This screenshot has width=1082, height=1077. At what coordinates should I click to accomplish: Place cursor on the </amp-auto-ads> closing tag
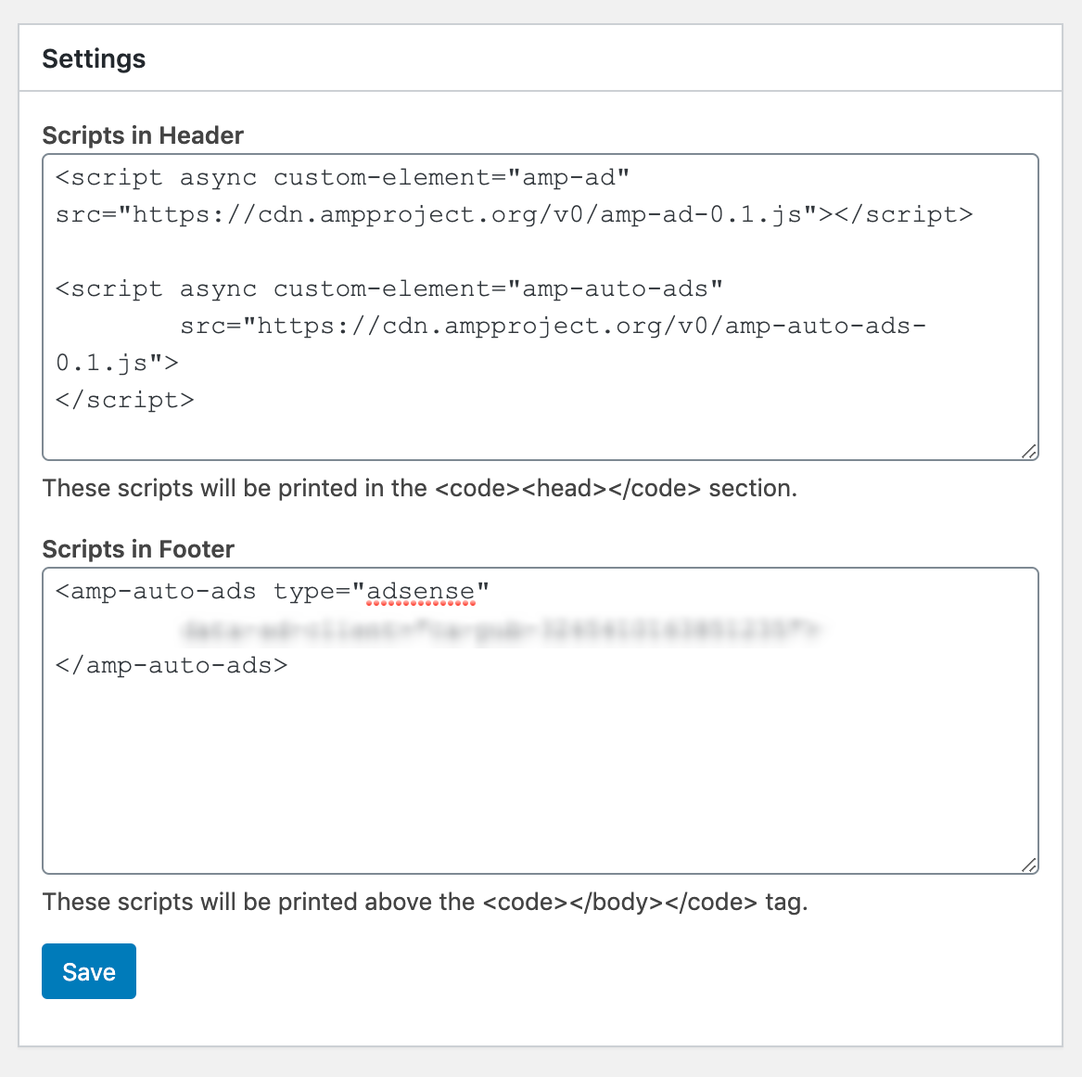point(172,665)
